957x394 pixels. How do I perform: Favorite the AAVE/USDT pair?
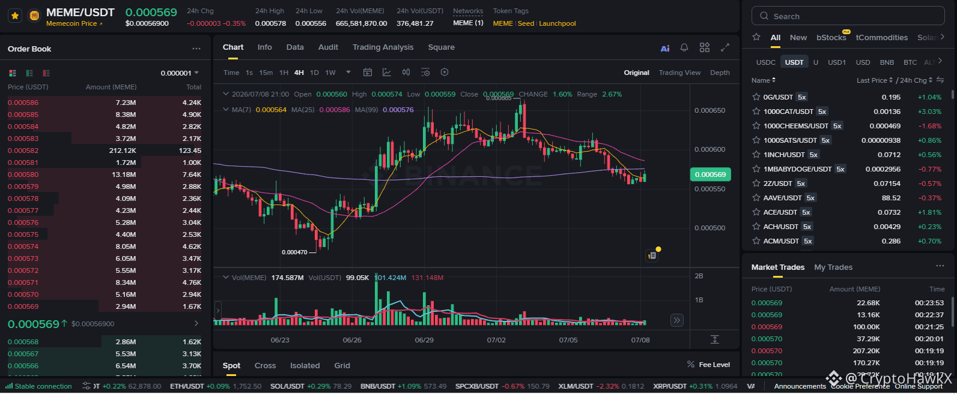(756, 198)
